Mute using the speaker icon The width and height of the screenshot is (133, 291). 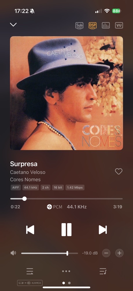13,253
